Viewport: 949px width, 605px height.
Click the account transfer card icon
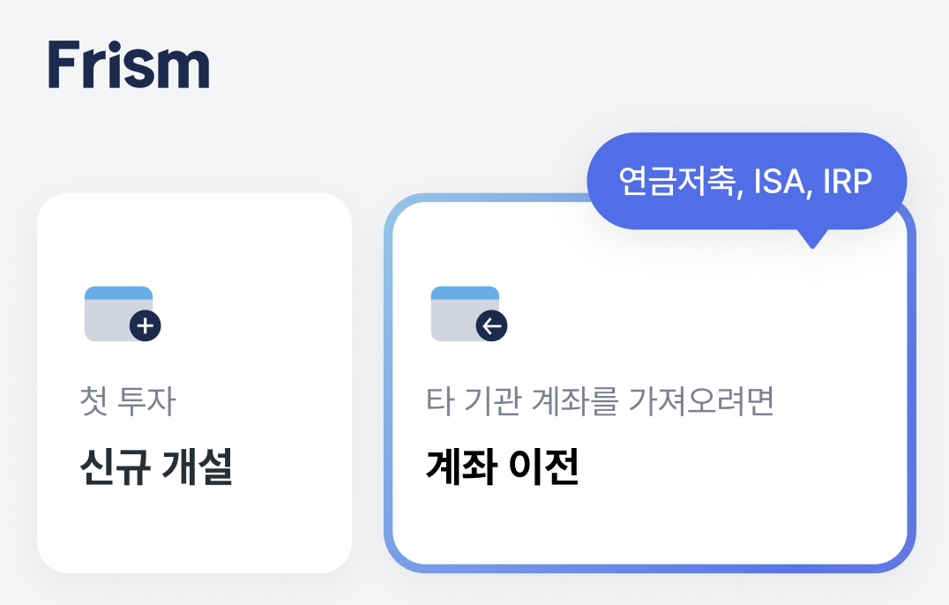click(x=467, y=314)
